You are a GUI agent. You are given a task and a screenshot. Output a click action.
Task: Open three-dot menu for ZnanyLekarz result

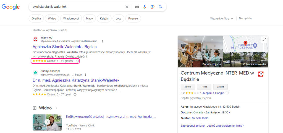pos(86,75)
